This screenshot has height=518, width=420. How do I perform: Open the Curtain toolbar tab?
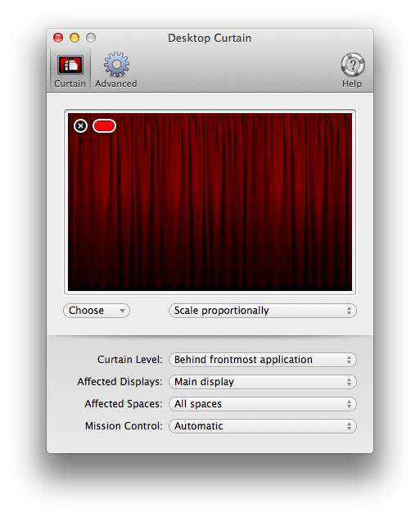click(x=70, y=71)
